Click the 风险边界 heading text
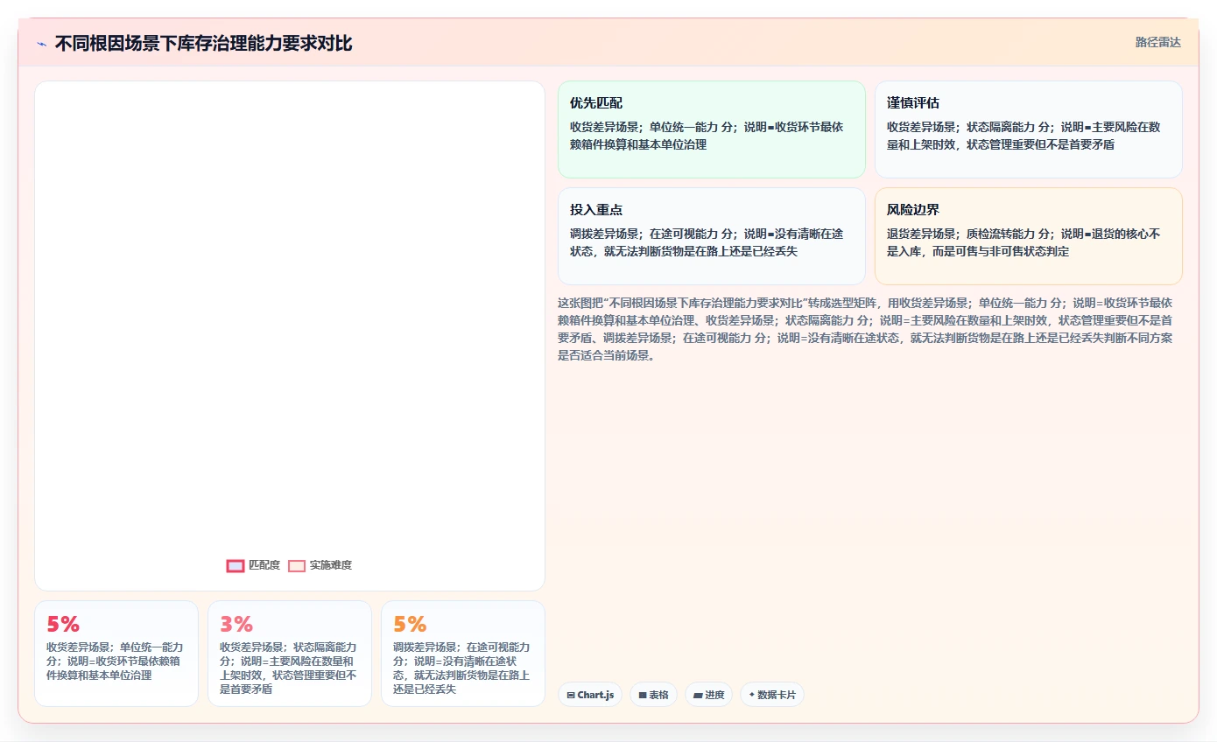Image resolution: width=1217 pixels, height=742 pixels. tap(913, 210)
